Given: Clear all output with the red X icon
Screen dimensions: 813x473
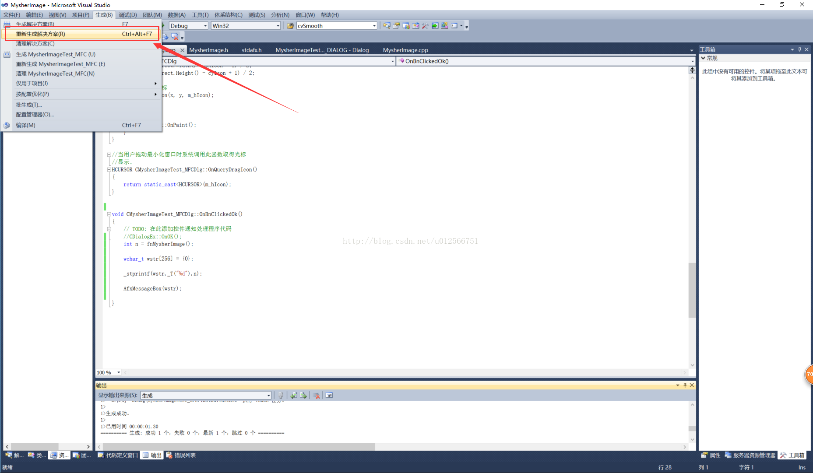Looking at the screenshot, I should (316, 395).
